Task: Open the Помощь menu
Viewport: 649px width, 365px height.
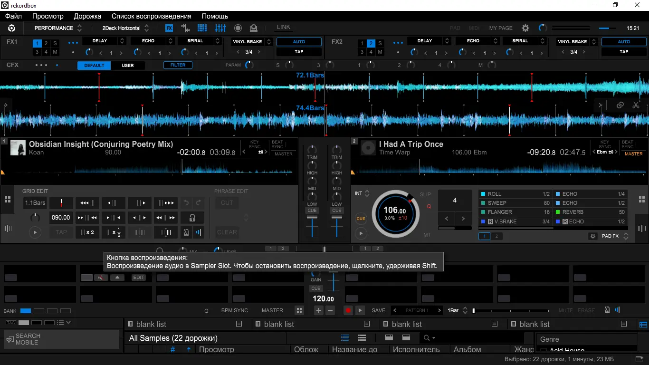Action: click(215, 16)
